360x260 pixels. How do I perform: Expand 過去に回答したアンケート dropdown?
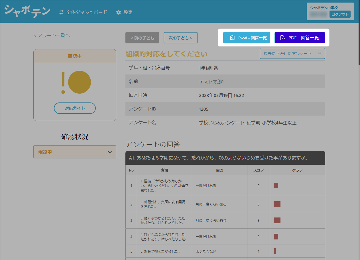pyautogui.click(x=292, y=53)
